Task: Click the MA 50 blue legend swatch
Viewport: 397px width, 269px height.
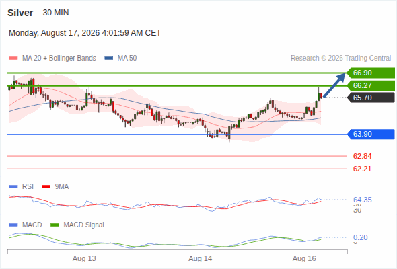Action: click(109, 59)
